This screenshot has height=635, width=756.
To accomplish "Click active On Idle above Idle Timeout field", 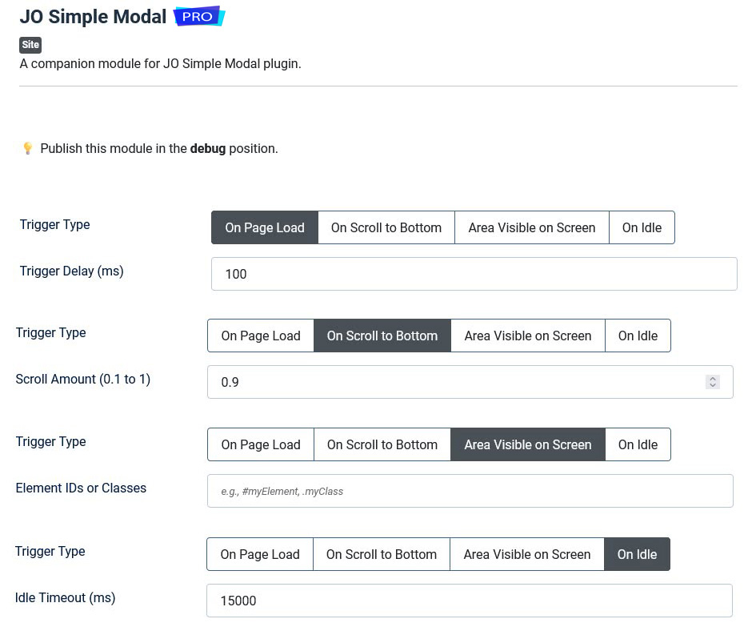I will click(x=637, y=554).
